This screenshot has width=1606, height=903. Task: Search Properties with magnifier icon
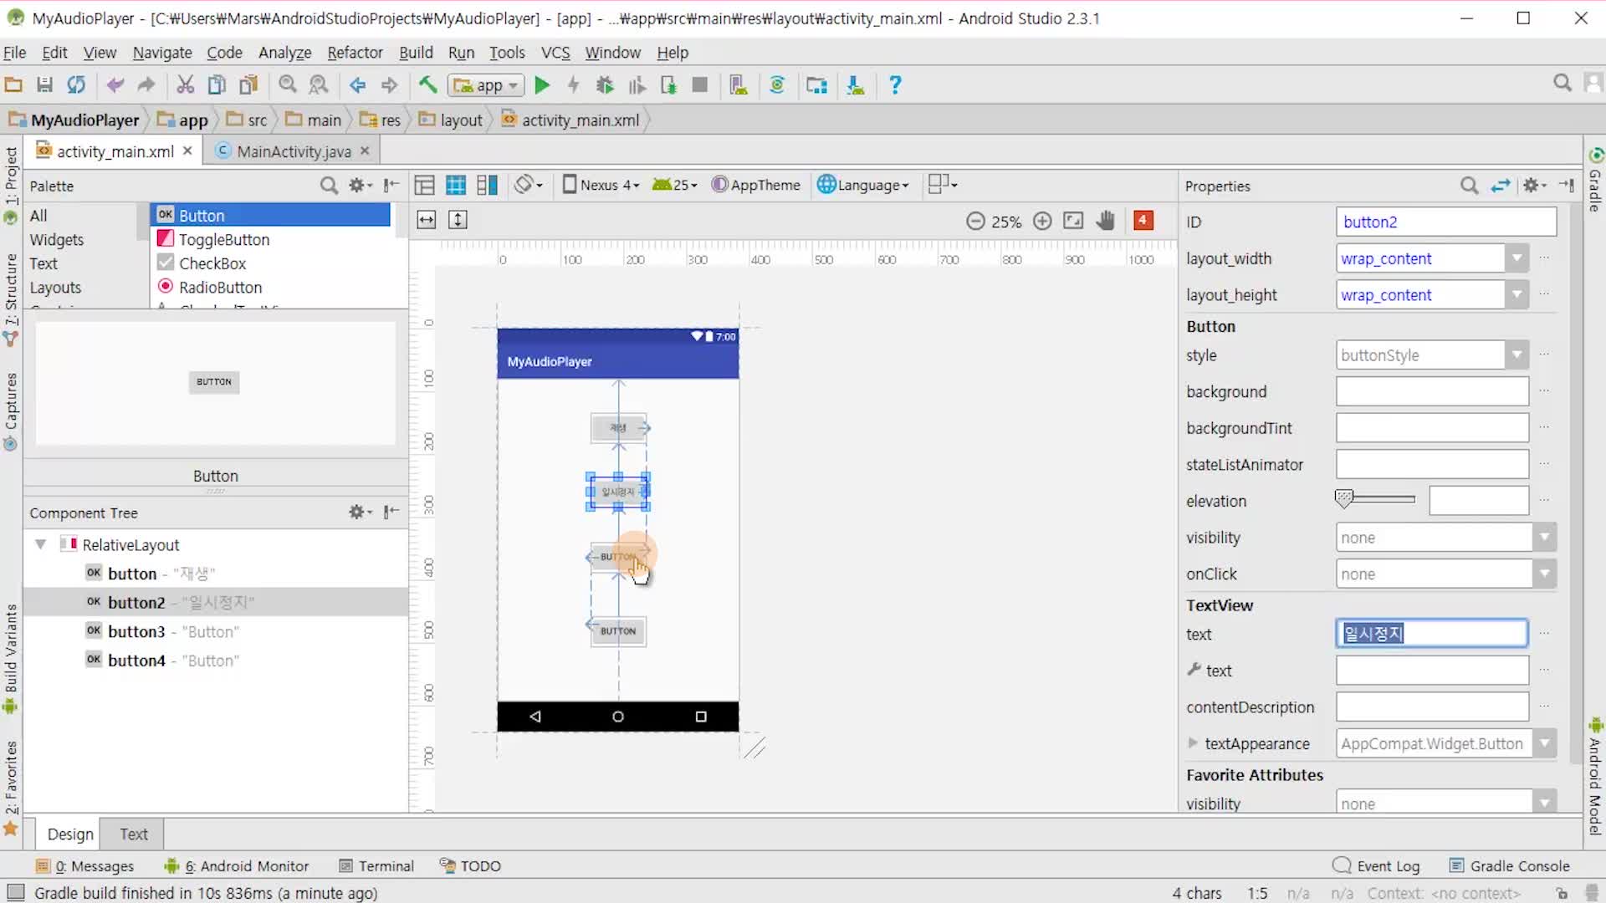1470,186
